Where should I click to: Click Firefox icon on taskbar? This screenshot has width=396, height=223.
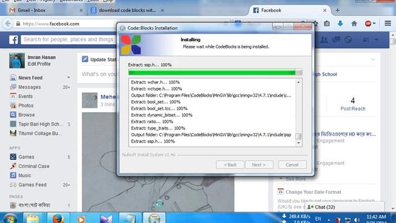58,218
